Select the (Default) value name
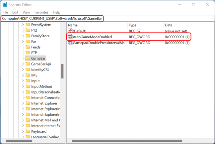This screenshot has width=215, height=144. [x=80, y=31]
